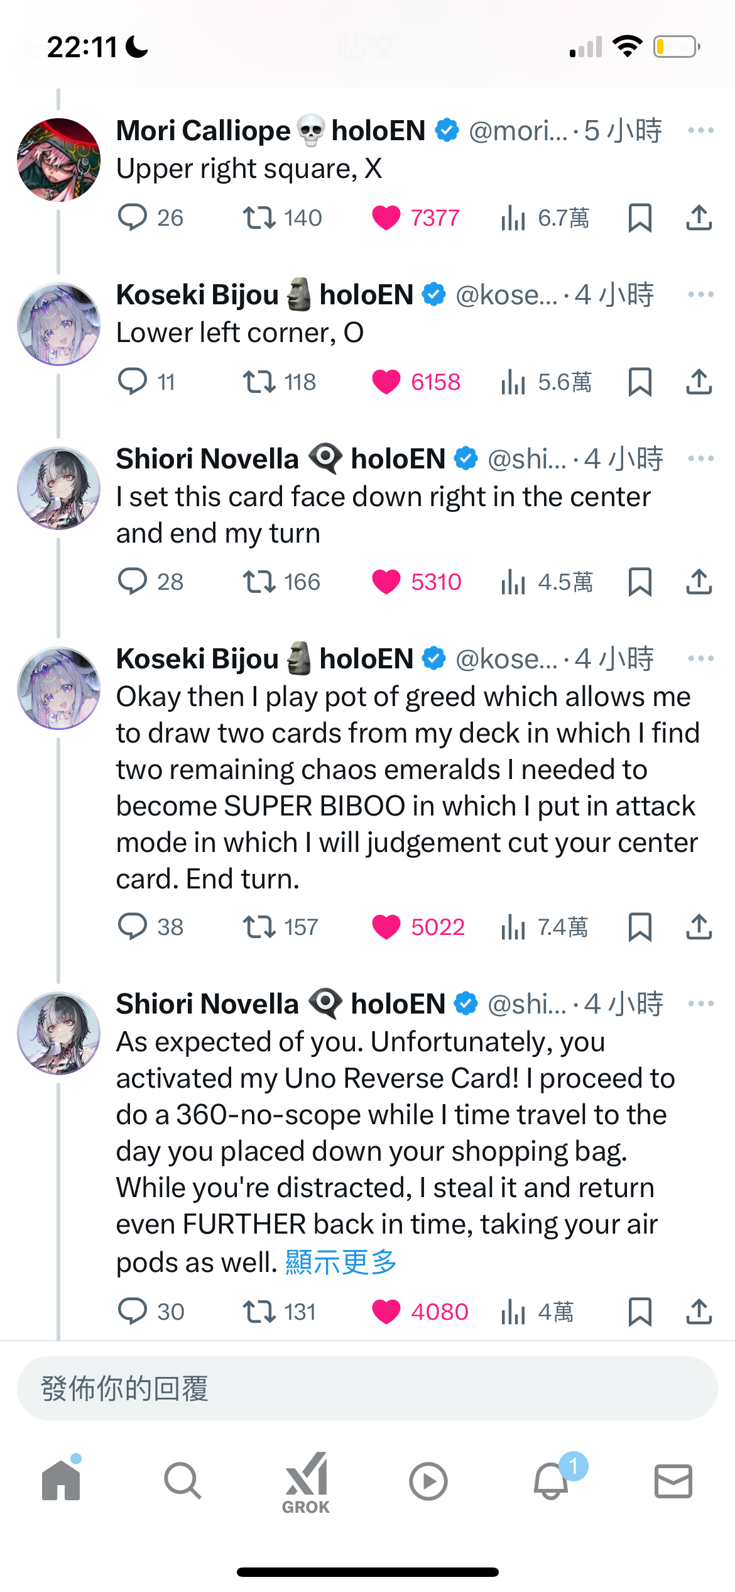Image resolution: width=735 pixels, height=1592 pixels.
Task: Open Koseki Bijou's avatar on SUPER BIBOO post
Action: (x=58, y=688)
